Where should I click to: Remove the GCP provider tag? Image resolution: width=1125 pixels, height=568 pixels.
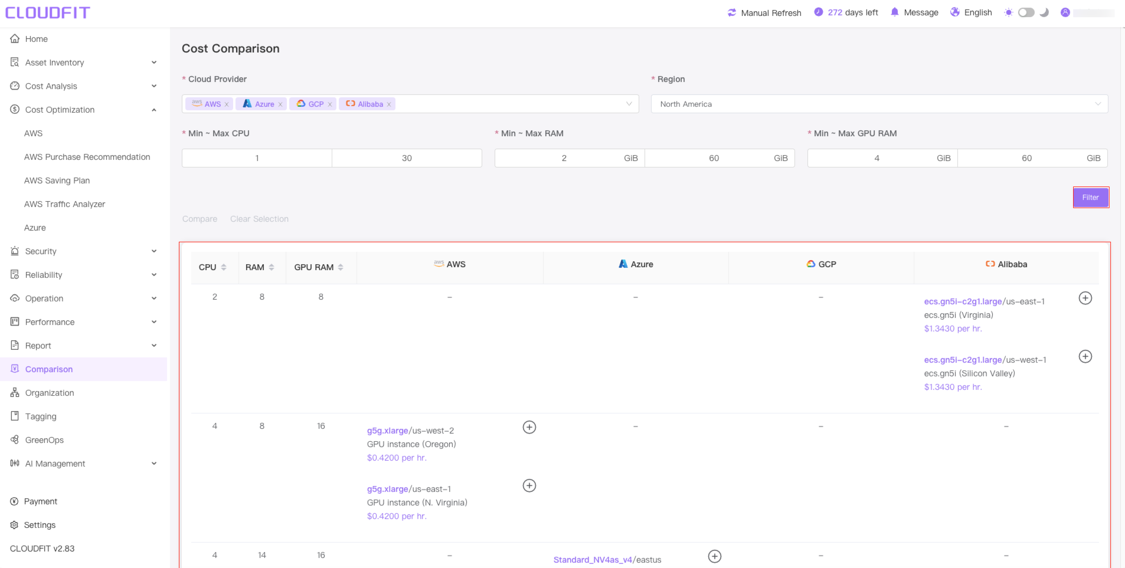coord(330,104)
